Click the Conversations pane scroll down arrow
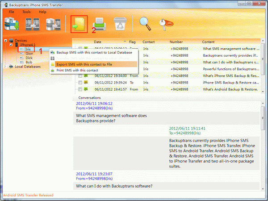Screen dimensions: 268x201 (263, 188)
